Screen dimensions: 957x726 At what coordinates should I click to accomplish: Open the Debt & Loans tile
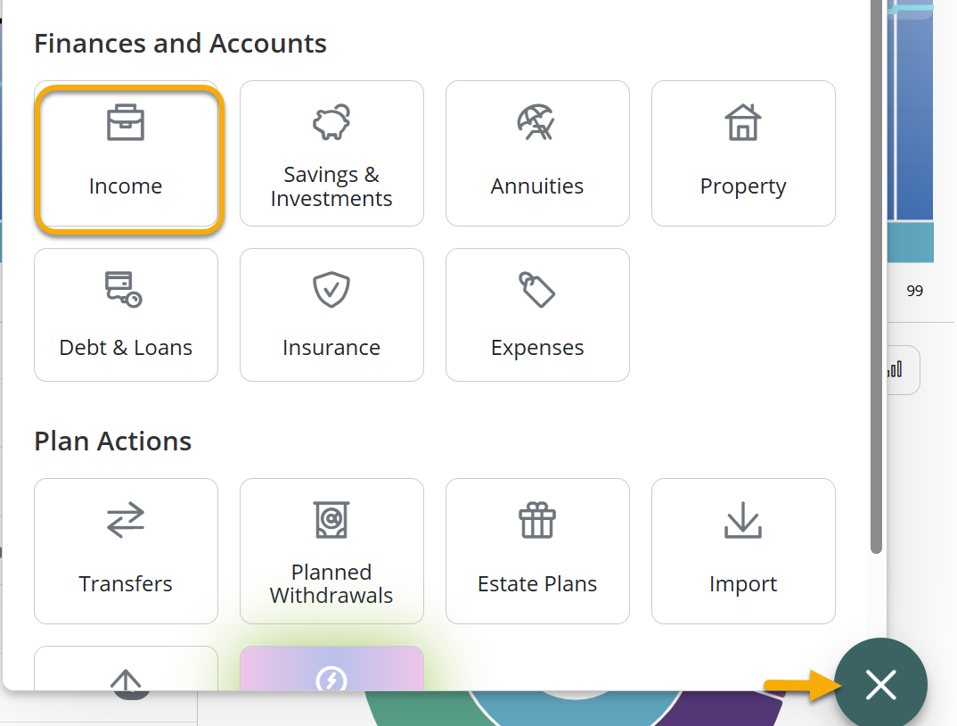126,315
